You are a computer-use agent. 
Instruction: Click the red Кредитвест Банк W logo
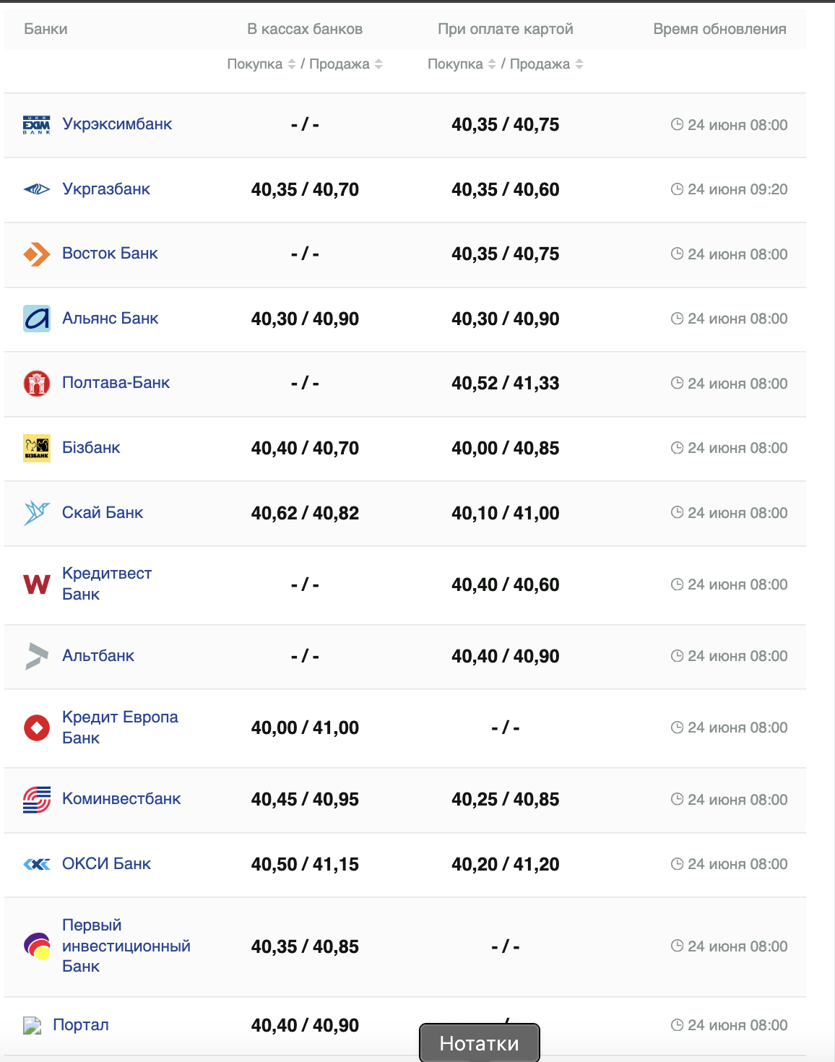point(37,584)
